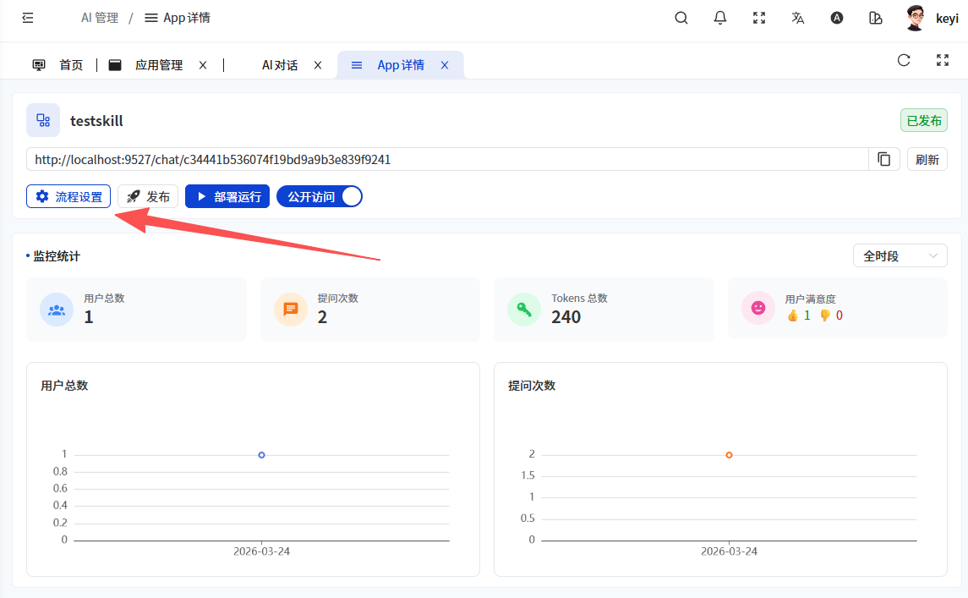
Task: Click the theme layout settings icon
Action: [876, 18]
